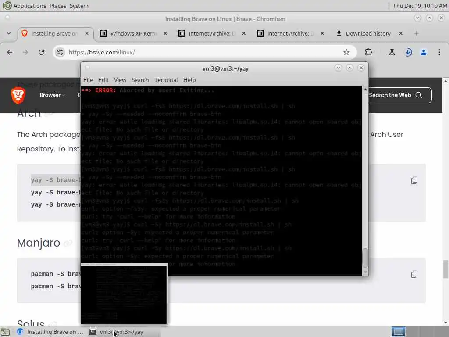Switch to first Internet Archive tab
Image resolution: width=449 pixels, height=337 pixels.
pos(212,33)
